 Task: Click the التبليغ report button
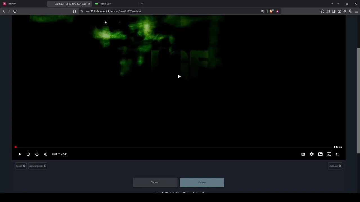21,166
